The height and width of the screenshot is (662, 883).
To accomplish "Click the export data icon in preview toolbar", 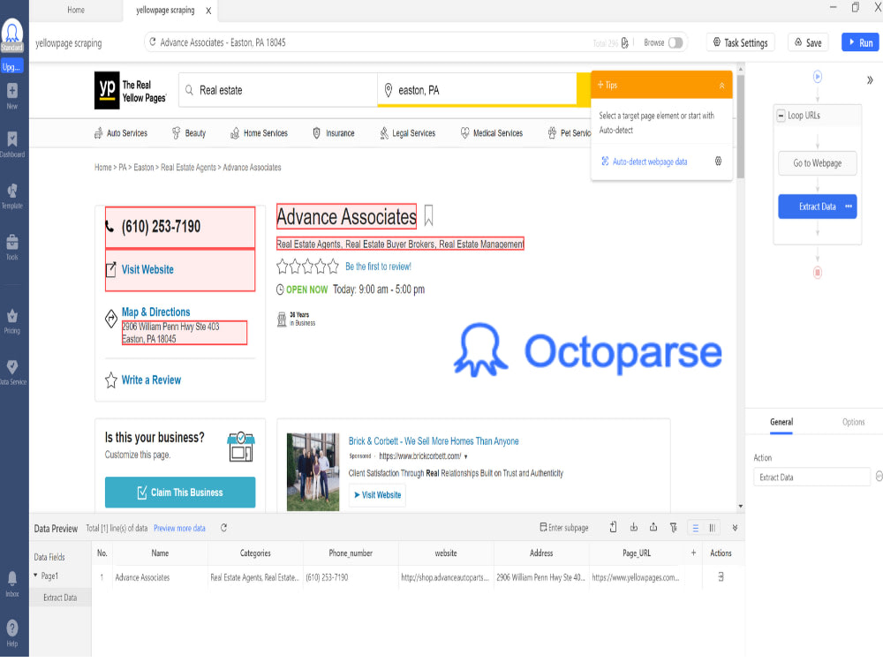I will [x=653, y=527].
